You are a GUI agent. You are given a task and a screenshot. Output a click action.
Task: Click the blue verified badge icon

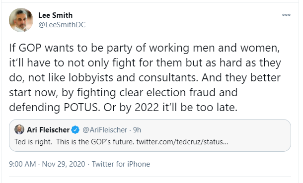(x=76, y=130)
